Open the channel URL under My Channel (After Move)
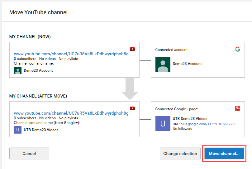 [x=71, y=113]
